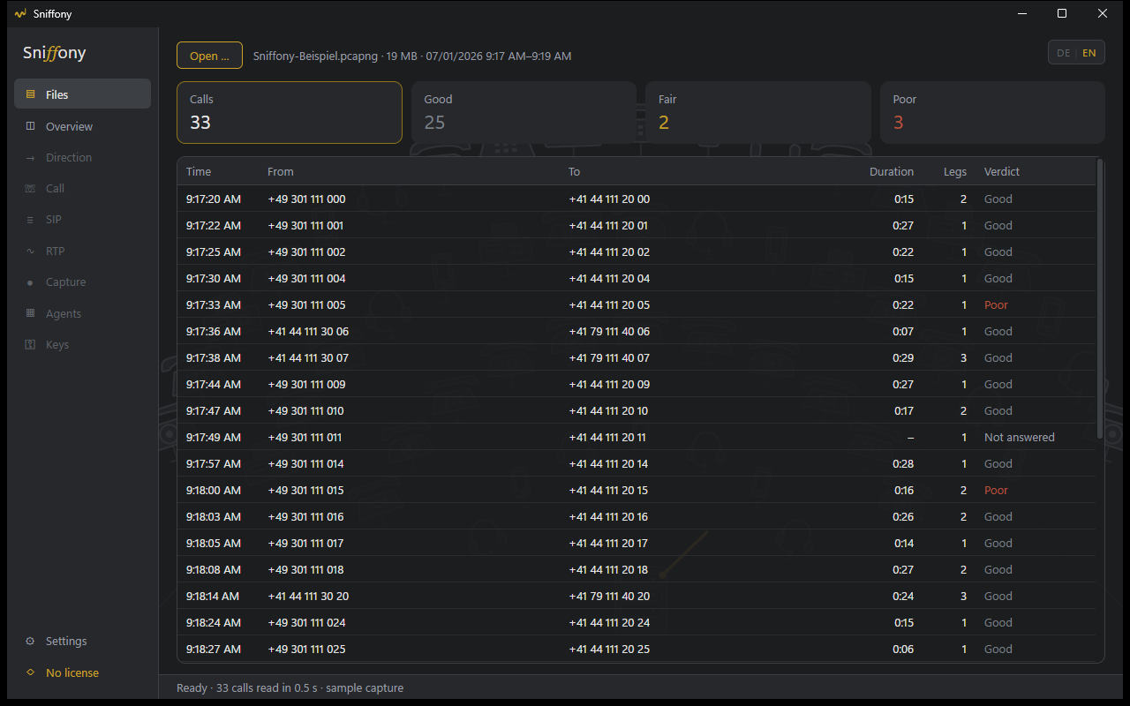Viewport: 1130px width, 706px height.
Task: Filter by the Poor 3 card
Action: [x=992, y=113]
